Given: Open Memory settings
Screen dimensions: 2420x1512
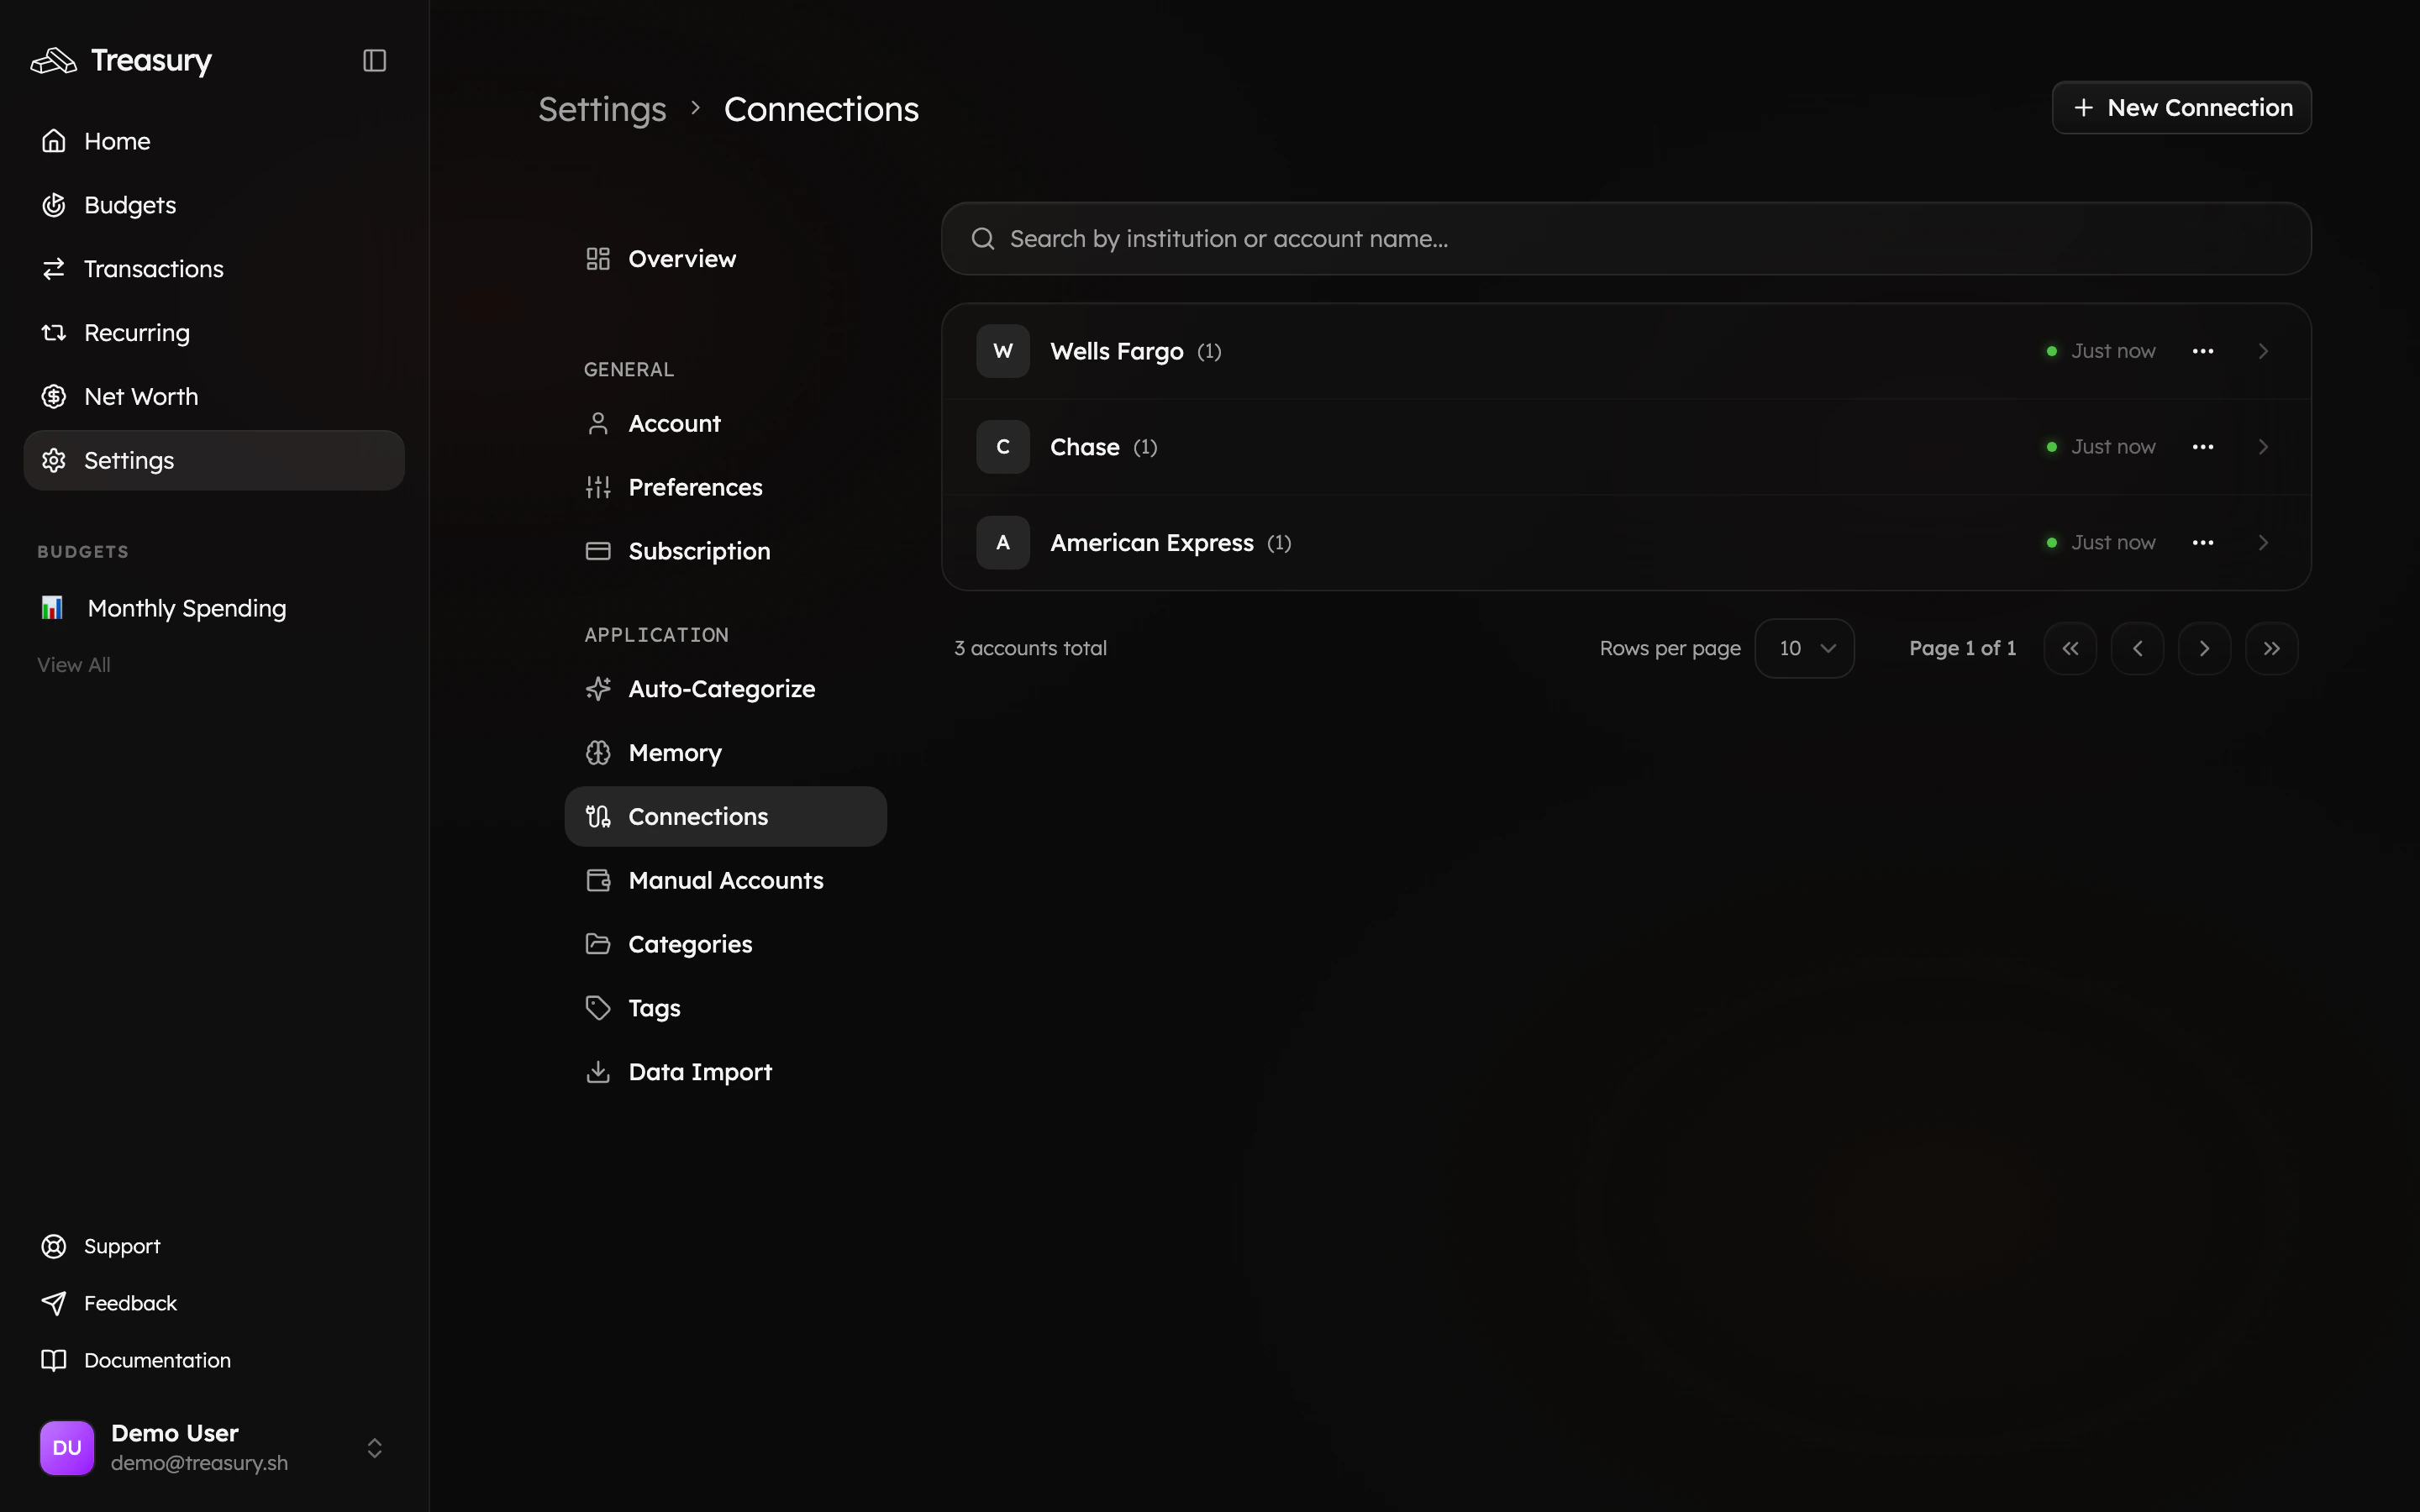Looking at the screenshot, I should click(725, 753).
